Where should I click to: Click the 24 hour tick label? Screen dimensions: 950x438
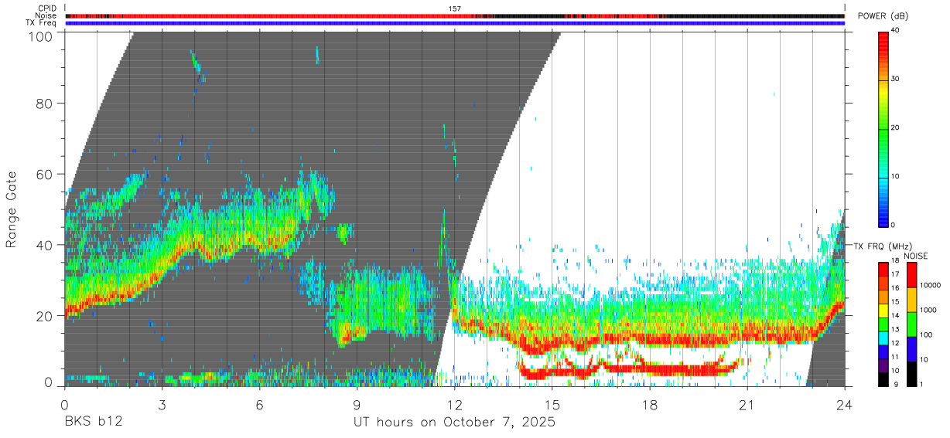pos(845,404)
